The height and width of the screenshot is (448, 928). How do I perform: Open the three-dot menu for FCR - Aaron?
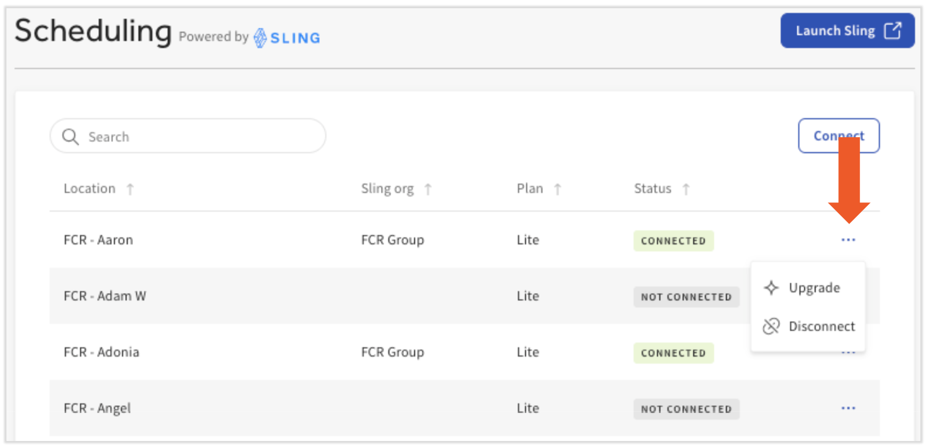[848, 240]
